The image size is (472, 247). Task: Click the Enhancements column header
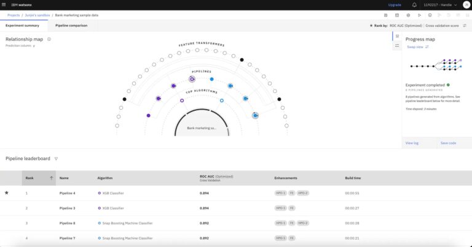click(x=286, y=178)
